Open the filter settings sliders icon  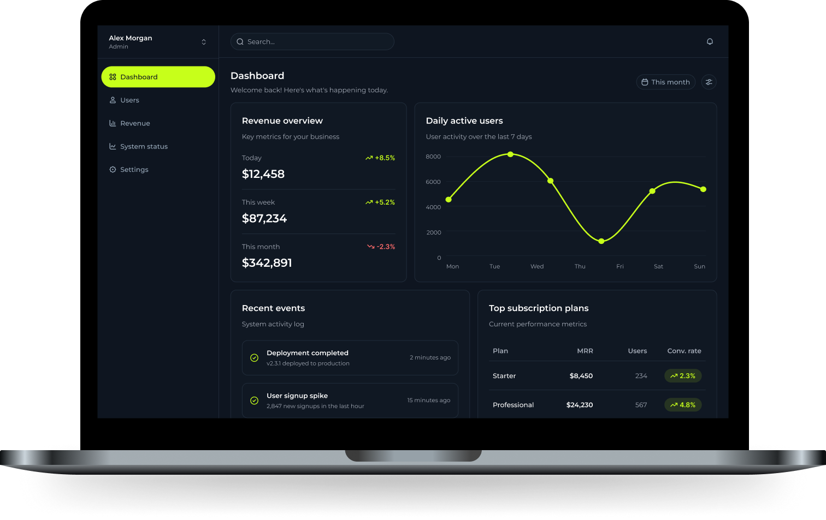(709, 82)
